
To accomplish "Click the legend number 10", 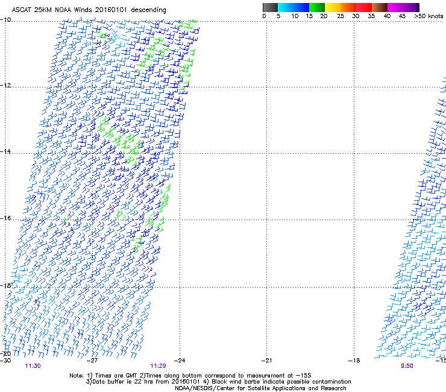I will (x=295, y=16).
